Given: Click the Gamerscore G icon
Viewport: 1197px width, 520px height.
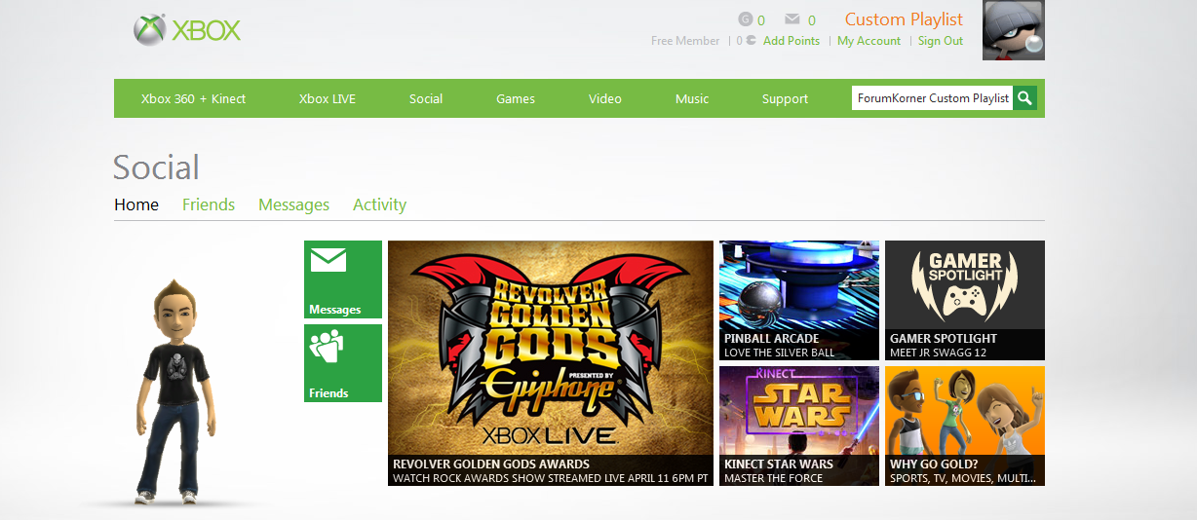Looking at the screenshot, I should pos(746,19).
